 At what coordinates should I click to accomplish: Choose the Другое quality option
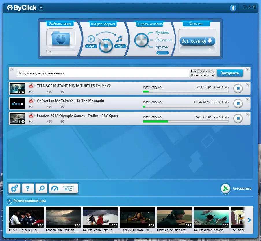point(162,47)
